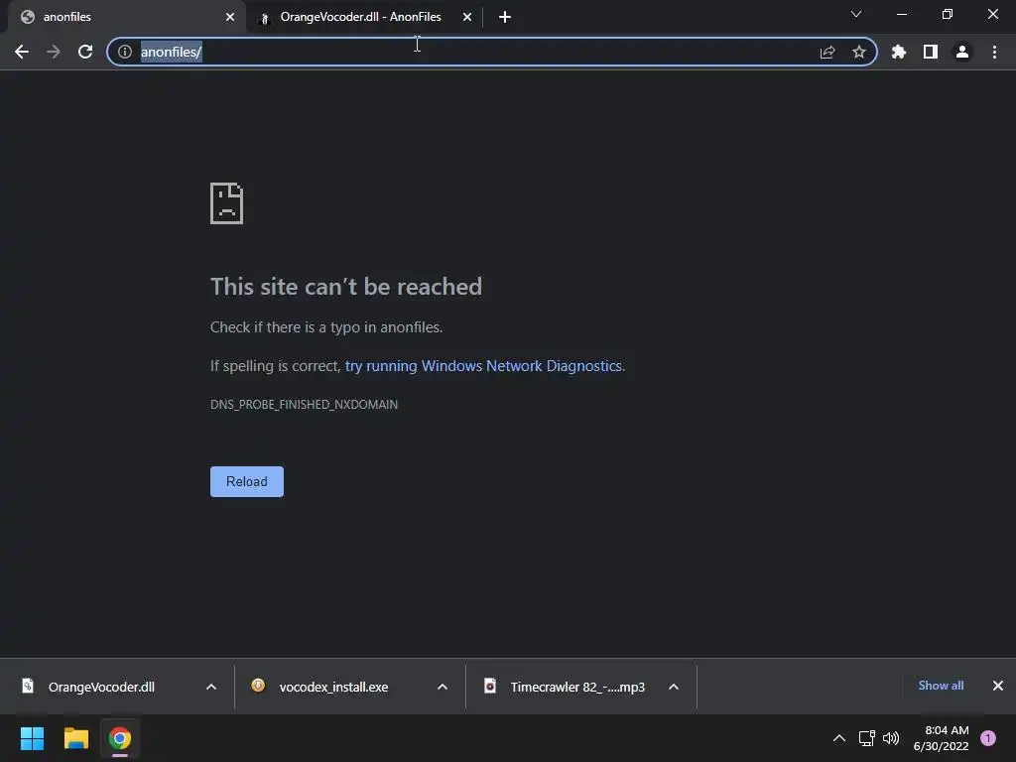Expand options for OrangeVocoder.dll download
Image resolution: width=1016 pixels, height=762 pixels.
pyautogui.click(x=211, y=687)
